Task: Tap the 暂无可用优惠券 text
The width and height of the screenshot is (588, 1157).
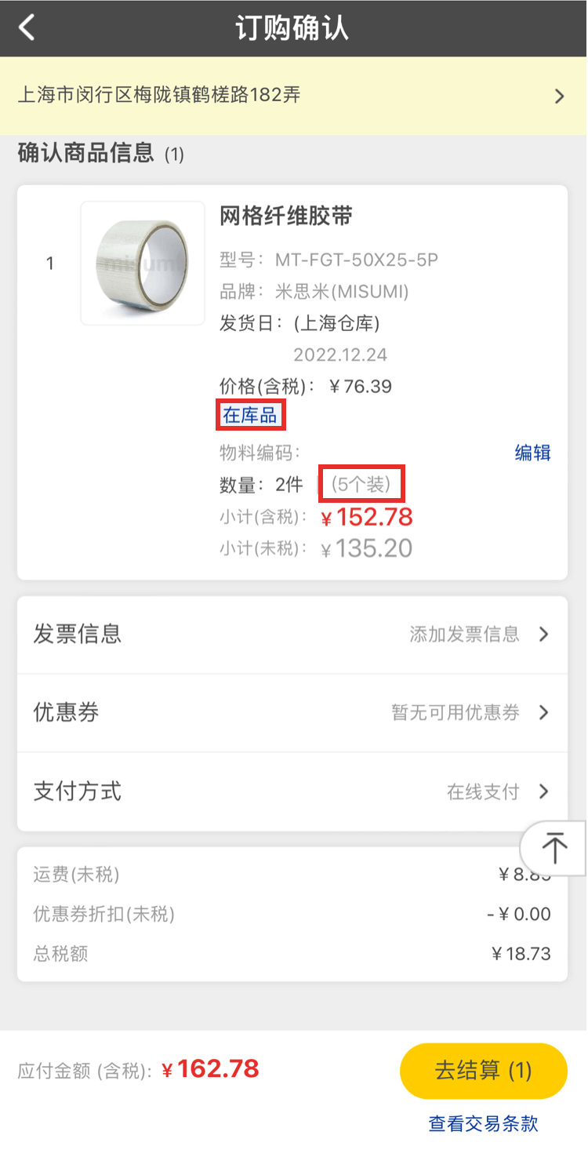Action: (x=456, y=713)
